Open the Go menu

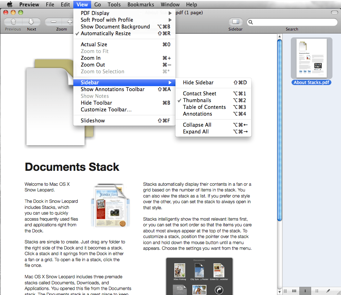tap(98, 4)
